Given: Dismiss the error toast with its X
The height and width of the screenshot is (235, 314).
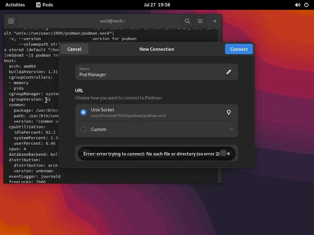Looking at the screenshot, I should tap(228, 154).
